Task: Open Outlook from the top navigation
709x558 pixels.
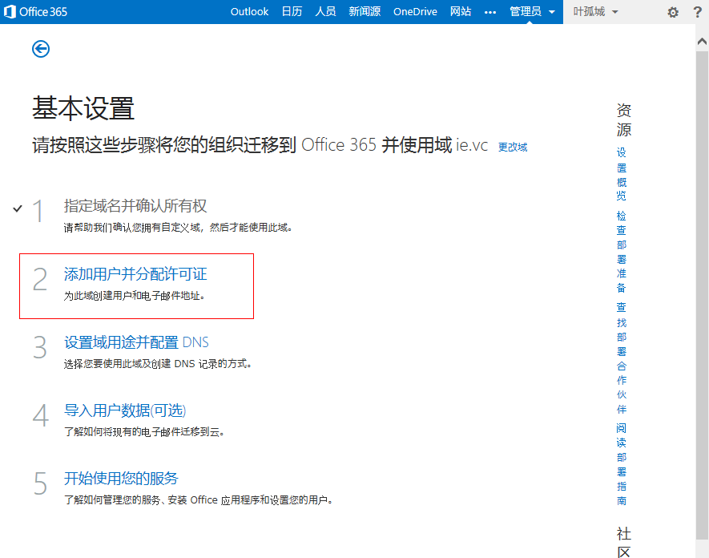Action: click(249, 12)
